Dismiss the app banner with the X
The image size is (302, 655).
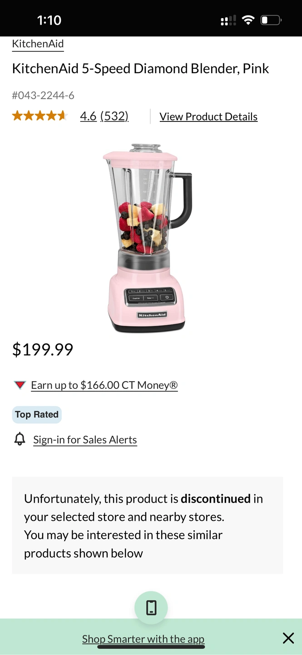[x=288, y=638]
